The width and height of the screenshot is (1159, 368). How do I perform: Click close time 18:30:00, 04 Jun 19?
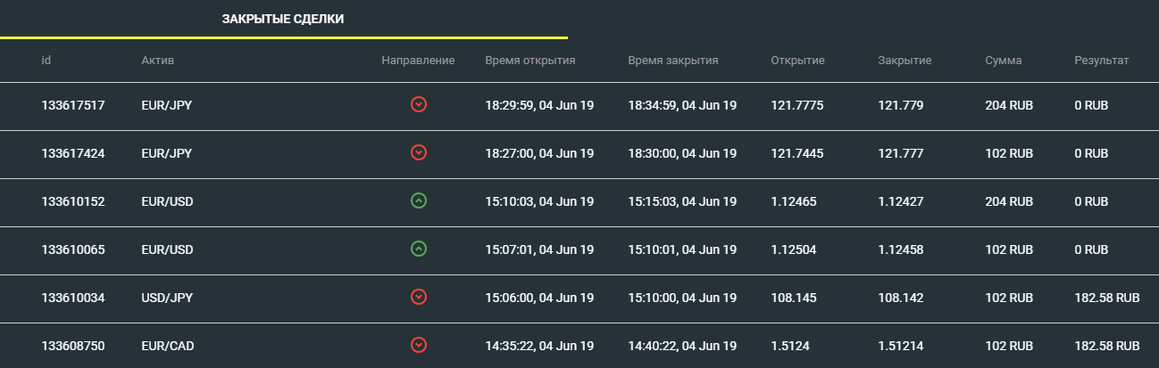[682, 153]
